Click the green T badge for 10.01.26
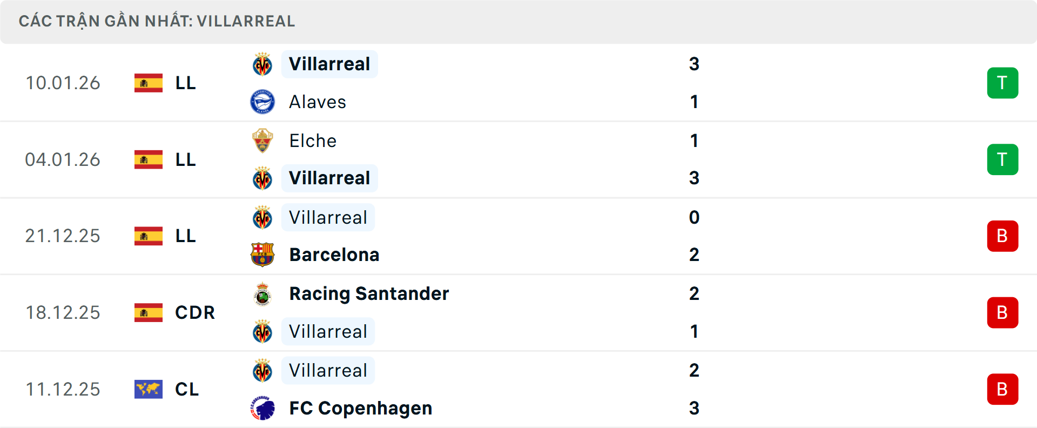This screenshot has height=428, width=1037. coord(1002,83)
